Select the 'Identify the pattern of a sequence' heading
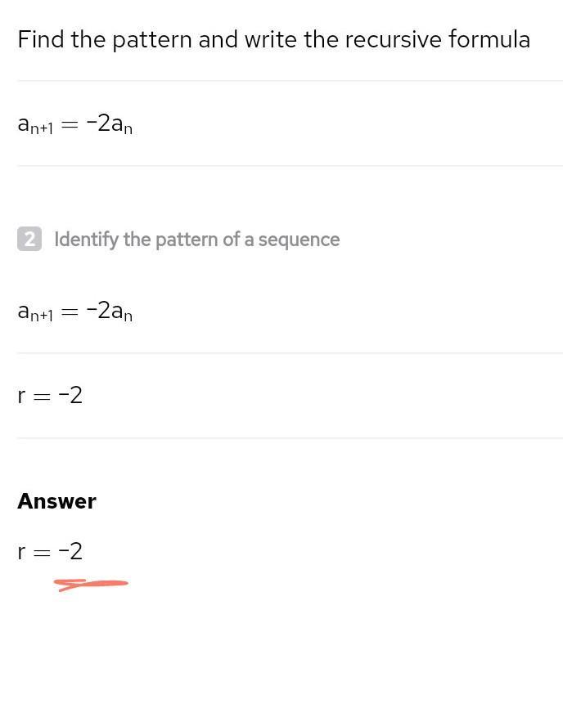This screenshot has width=563, height=704. (x=196, y=240)
